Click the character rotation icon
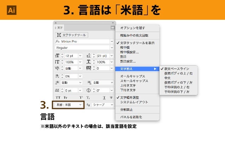The height and width of the screenshot is (141, 225). 89,90
